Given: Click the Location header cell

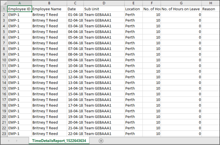Looking at the screenshot, I should tap(134, 9).
